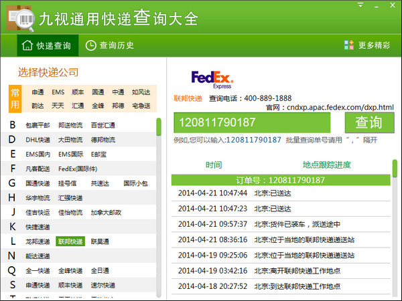The image size is (402, 301).
Task: Click the 地点跟踪进度 column header
Action: [x=327, y=165]
